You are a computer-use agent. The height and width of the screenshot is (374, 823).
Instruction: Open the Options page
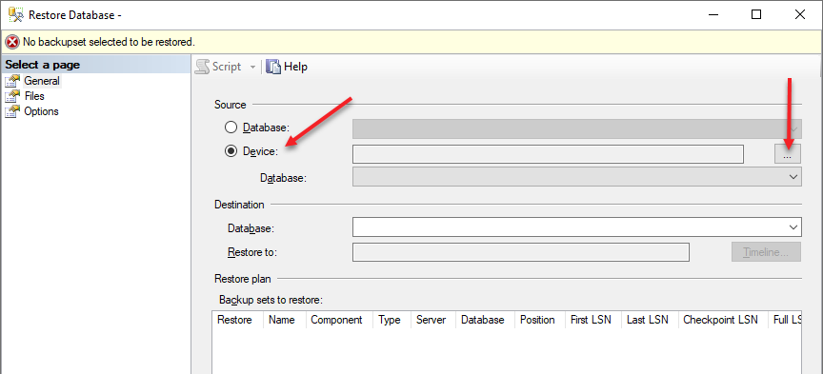click(41, 111)
